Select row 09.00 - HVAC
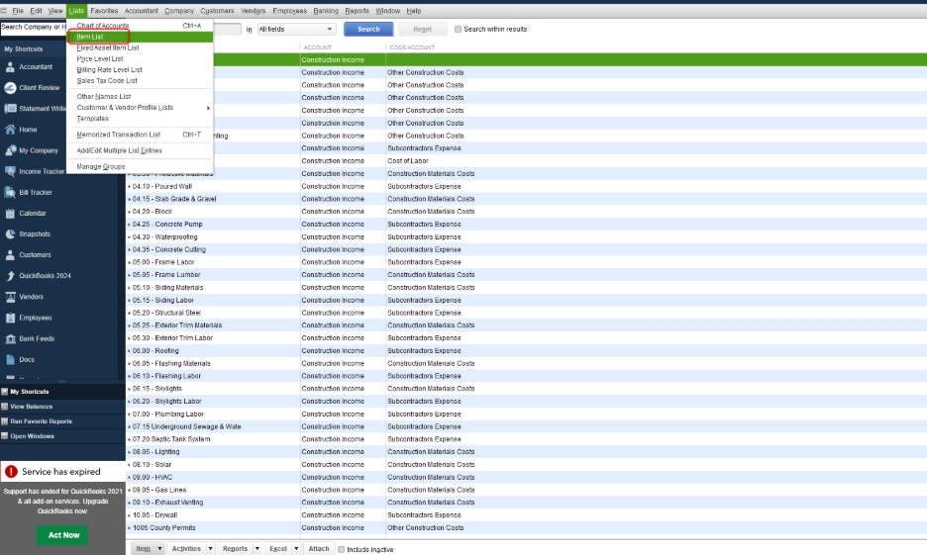This screenshot has width=927, height=555. pos(526,477)
